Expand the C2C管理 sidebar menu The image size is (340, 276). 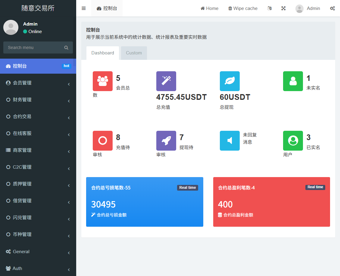pos(38,167)
